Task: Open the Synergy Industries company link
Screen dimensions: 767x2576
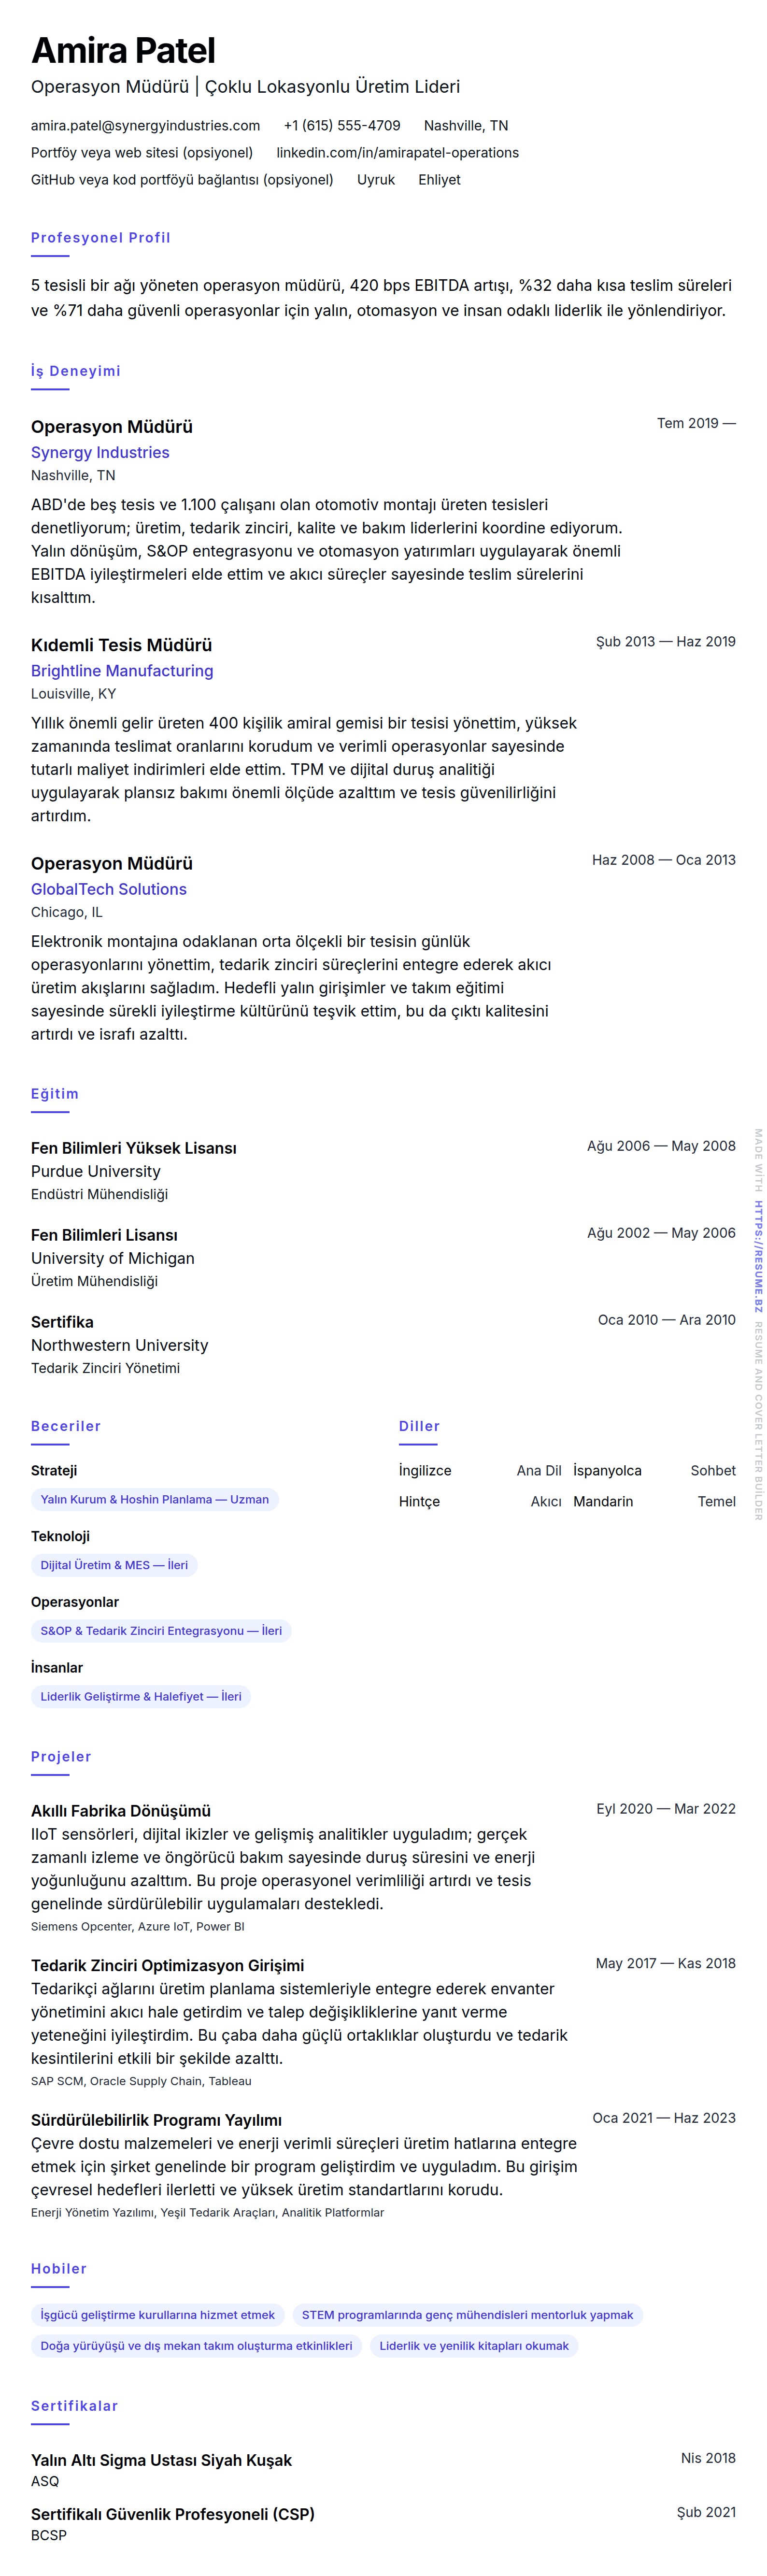Action: tap(100, 452)
